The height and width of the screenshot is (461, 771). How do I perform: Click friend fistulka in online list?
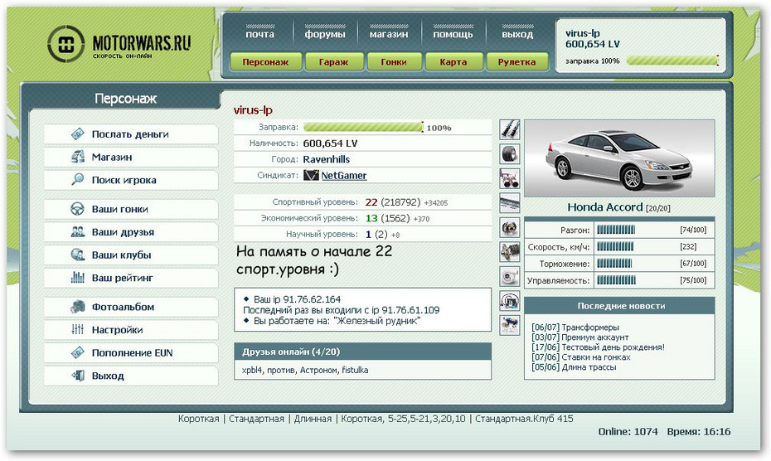(x=355, y=370)
